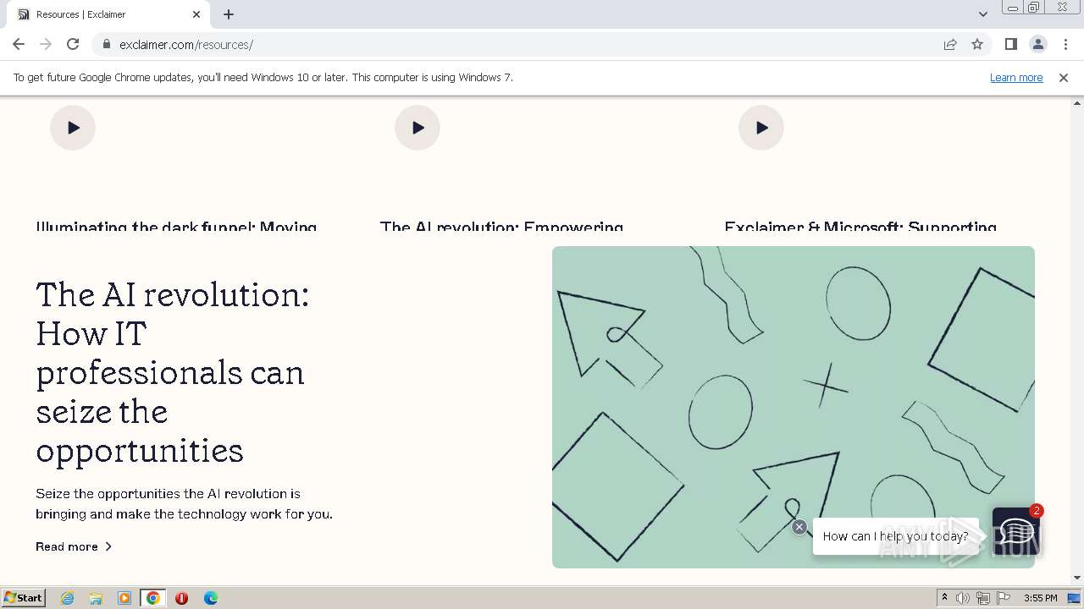Open The AI revolution: How IT professionals heading

[173, 372]
